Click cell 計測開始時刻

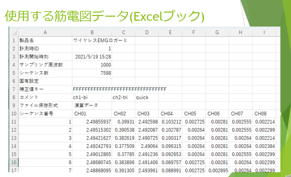(x=45, y=57)
